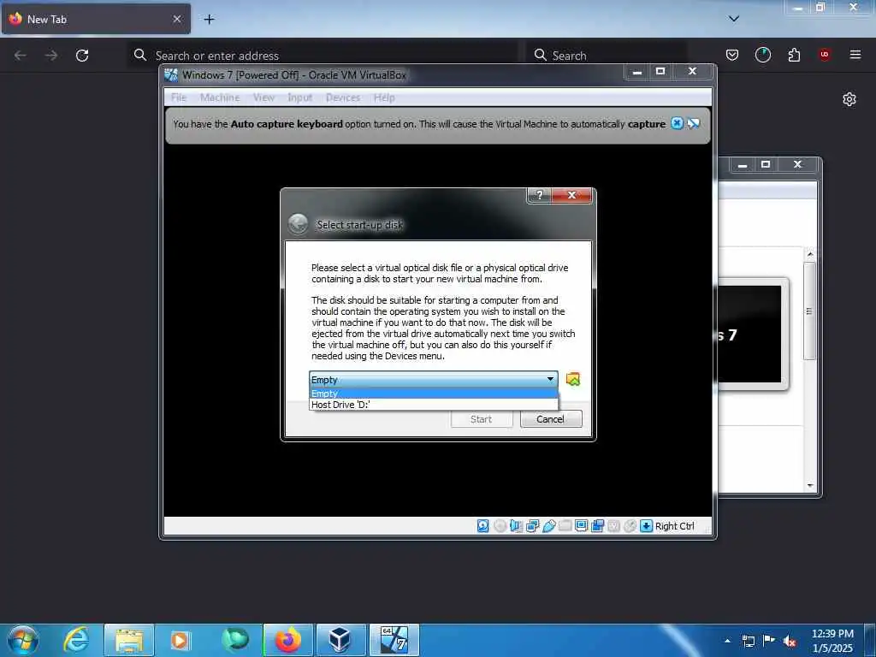Open the Pocket icon in Firefox toolbar
The image size is (876, 657).
732,55
